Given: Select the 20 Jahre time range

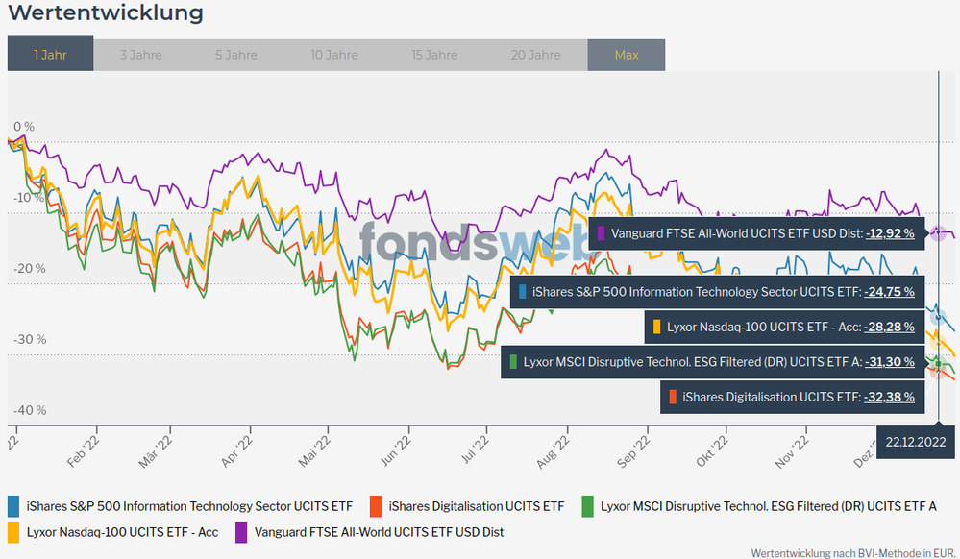Looking at the screenshot, I should click(x=534, y=55).
